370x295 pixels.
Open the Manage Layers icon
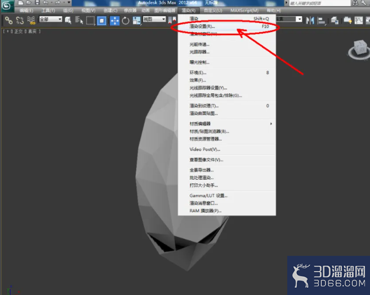tap(335, 20)
